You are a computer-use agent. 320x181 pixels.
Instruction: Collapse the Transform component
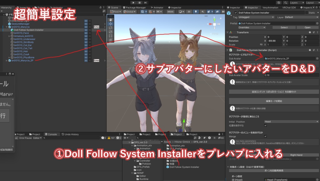227,32
